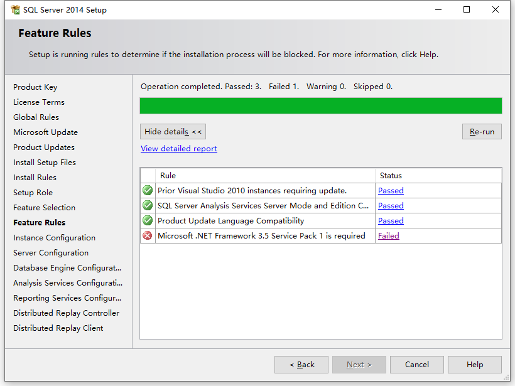
Task: Select Distributed Replay Client step in sidebar
Action: 58,328
